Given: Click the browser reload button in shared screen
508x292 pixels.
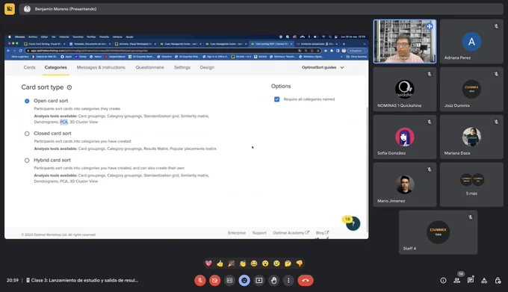Looking at the screenshot, I should click(x=20, y=51).
